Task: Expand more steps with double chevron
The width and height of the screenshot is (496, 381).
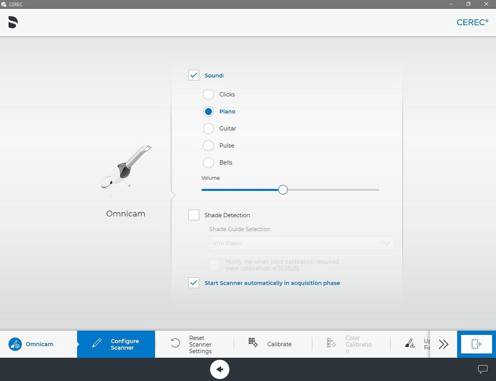Action: point(443,344)
